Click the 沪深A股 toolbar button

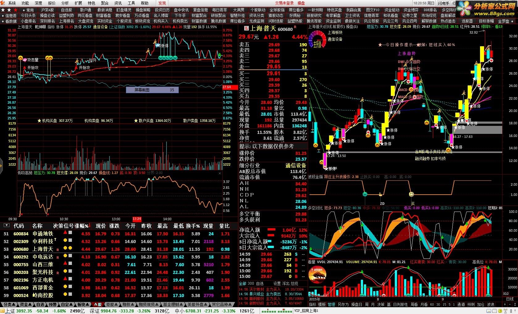[x=48, y=10]
